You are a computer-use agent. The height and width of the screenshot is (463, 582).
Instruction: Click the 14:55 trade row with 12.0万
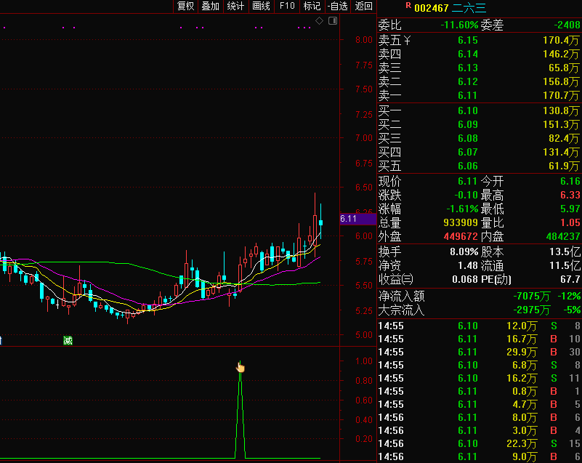pyautogui.click(x=479, y=326)
